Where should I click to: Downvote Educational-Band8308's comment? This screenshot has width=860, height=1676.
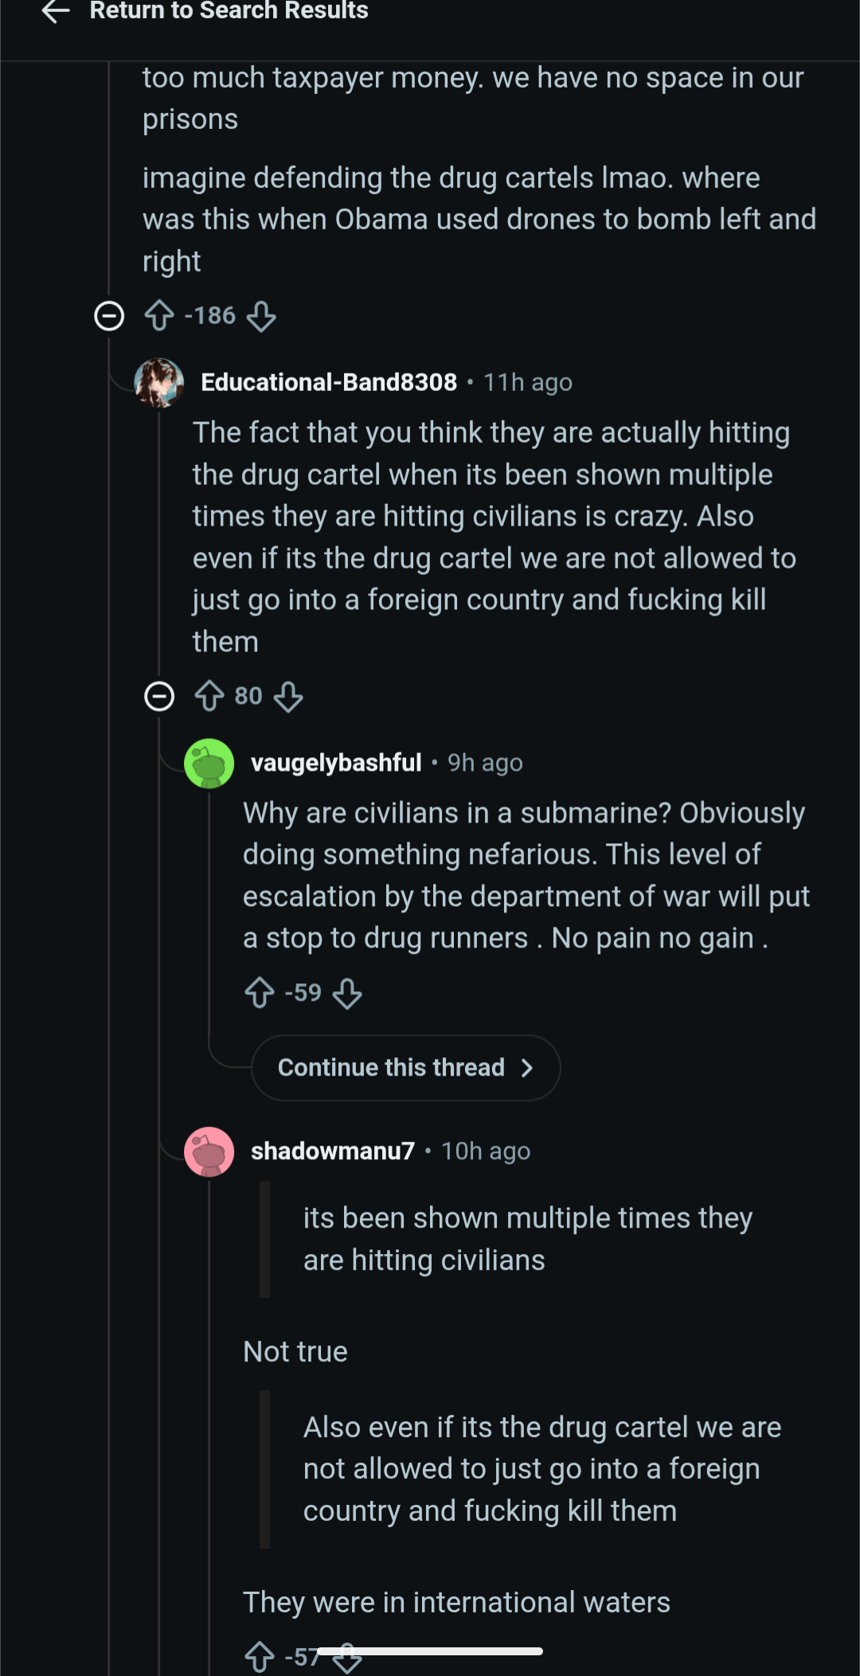click(288, 697)
